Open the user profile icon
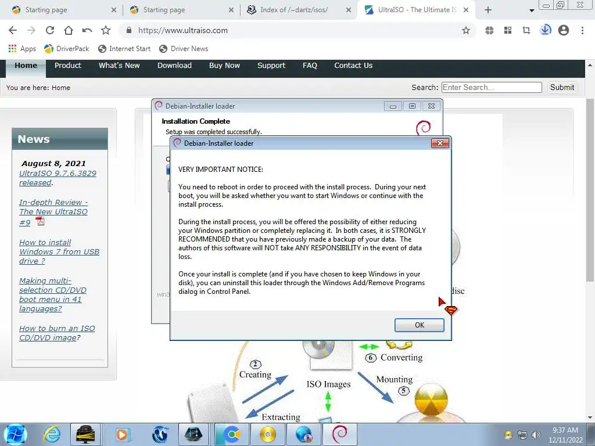The width and height of the screenshot is (595, 446). 564,30
